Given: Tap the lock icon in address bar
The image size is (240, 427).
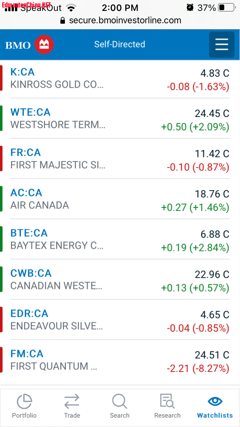Looking at the screenshot, I should [63, 21].
